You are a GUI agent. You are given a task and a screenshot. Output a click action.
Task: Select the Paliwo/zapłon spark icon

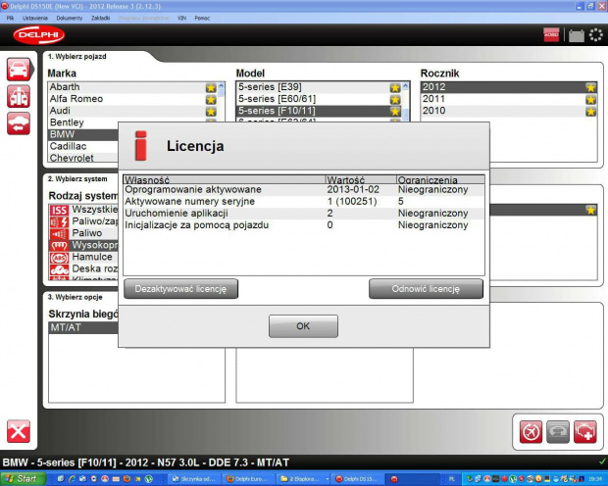coord(59,221)
